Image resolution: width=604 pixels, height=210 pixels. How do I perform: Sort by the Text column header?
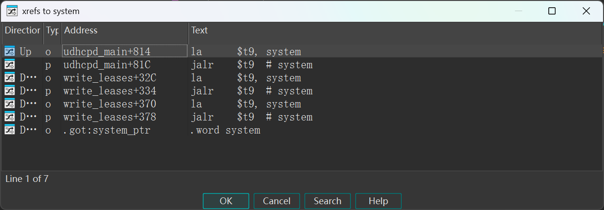point(395,30)
